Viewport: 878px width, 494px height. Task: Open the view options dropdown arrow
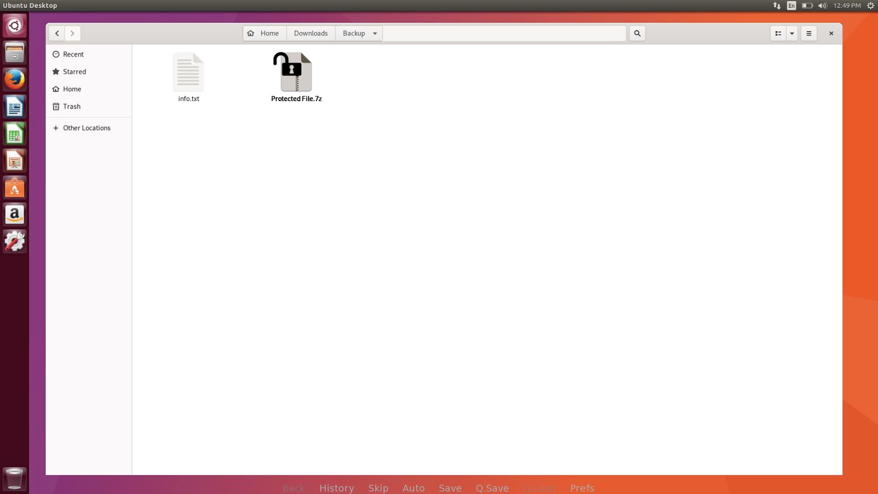(x=792, y=34)
